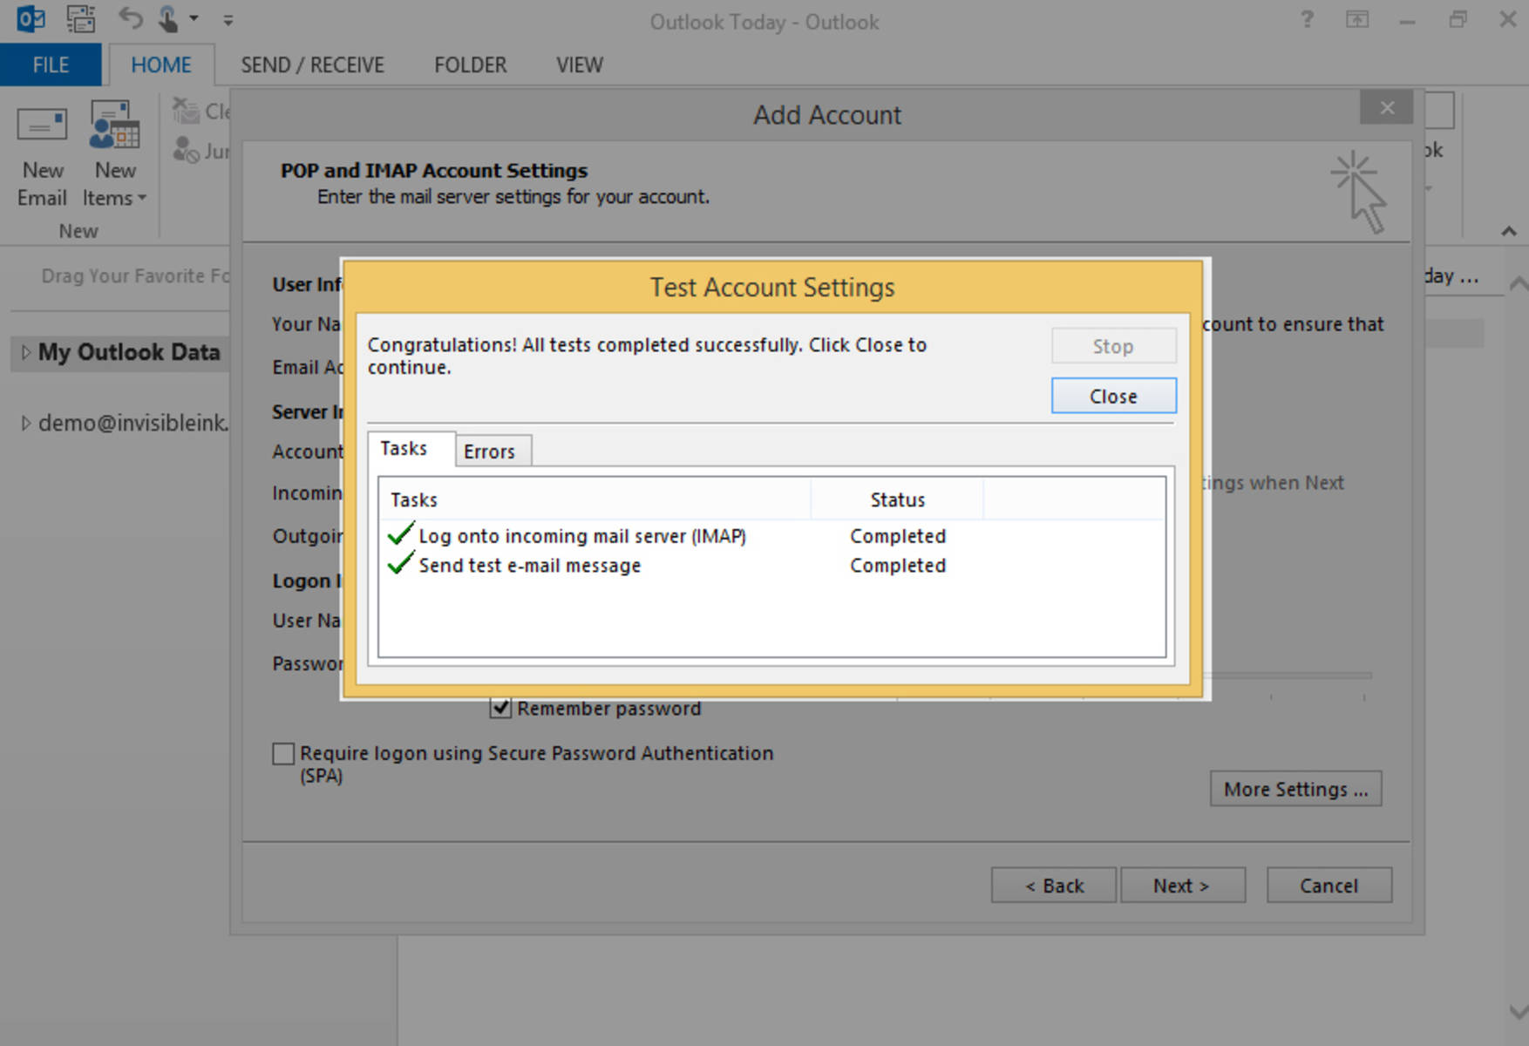Screen dimensions: 1529x1046
Task: Click the Ribbon Display Options icon
Action: pos(1357,19)
